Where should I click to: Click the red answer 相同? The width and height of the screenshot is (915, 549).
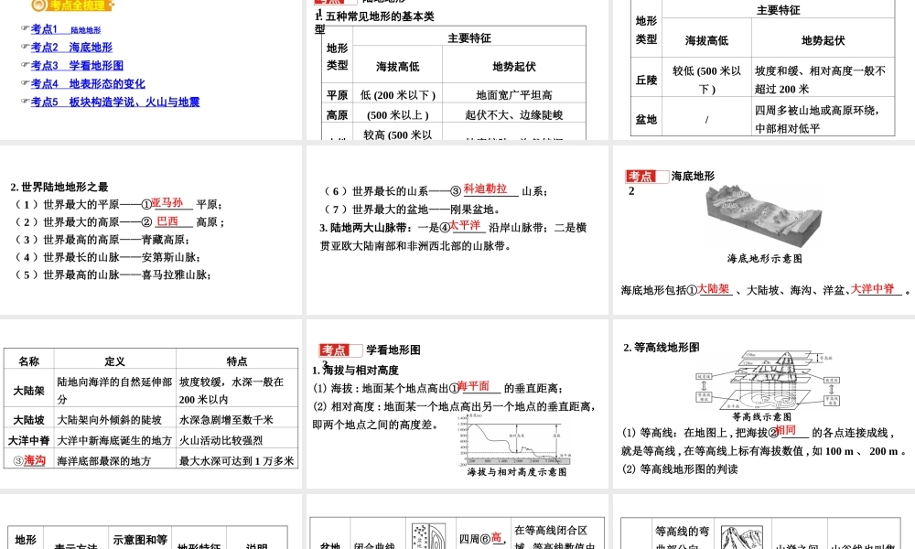coord(786,430)
